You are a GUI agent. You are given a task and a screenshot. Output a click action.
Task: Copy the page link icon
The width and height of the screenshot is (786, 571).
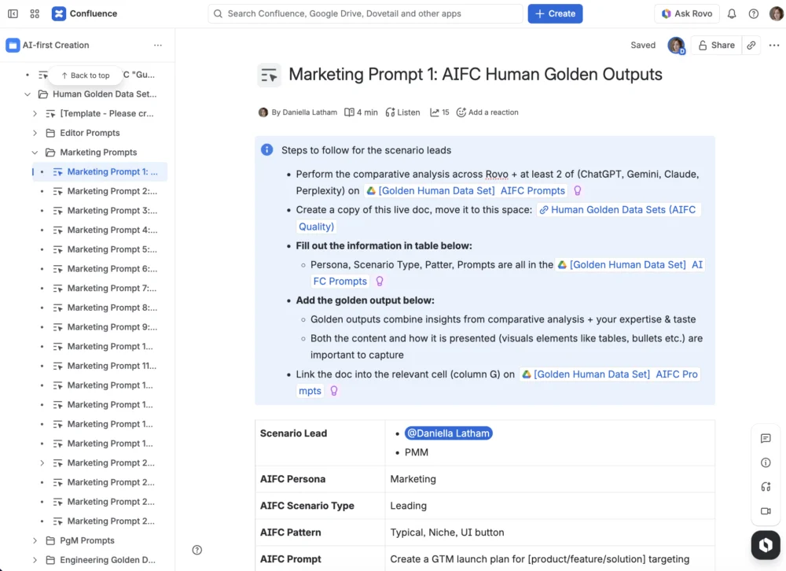click(751, 46)
